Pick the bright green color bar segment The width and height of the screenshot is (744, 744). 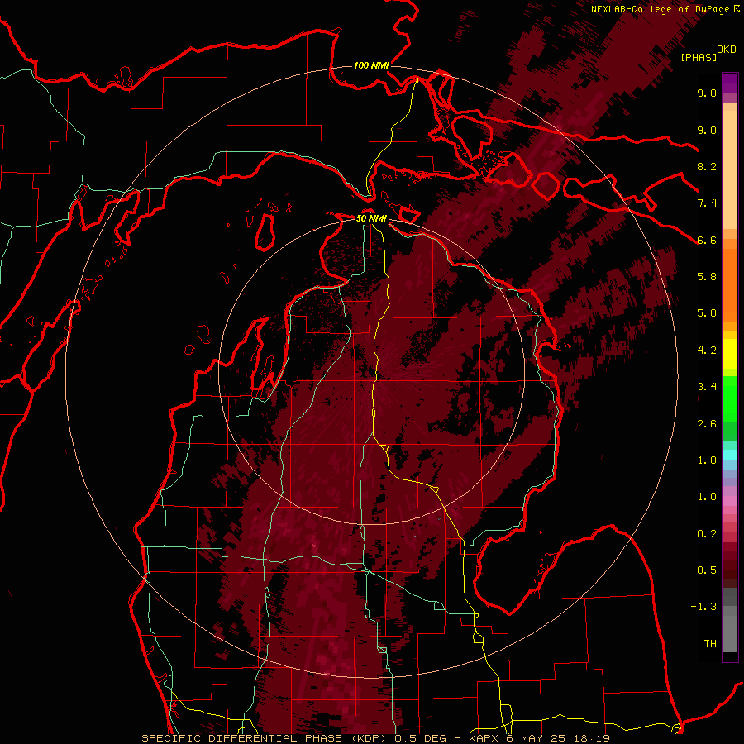(730, 399)
